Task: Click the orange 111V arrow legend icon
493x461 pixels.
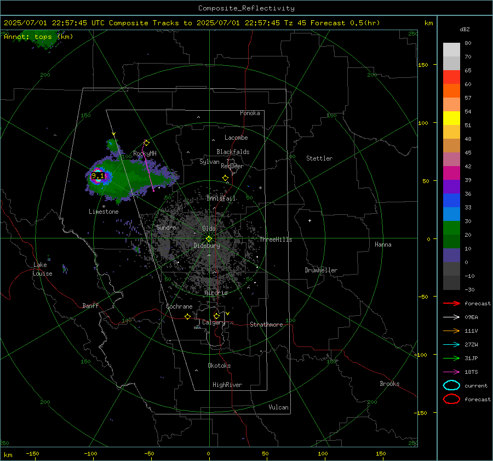Action: click(451, 331)
